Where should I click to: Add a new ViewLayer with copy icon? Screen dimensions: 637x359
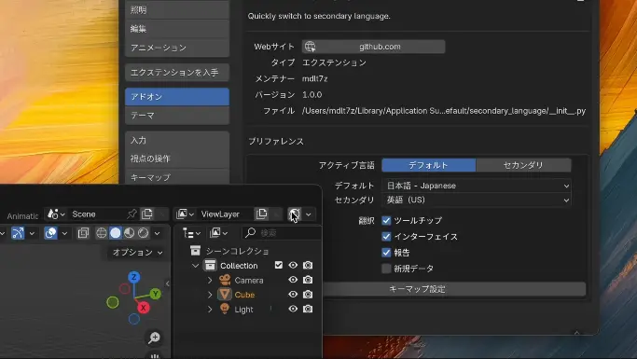click(262, 214)
